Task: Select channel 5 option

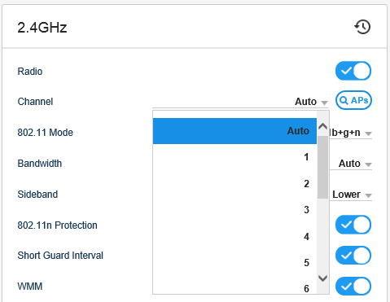Action: [x=234, y=262]
